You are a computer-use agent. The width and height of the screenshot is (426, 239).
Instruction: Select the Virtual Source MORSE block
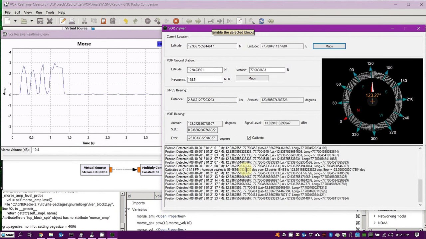tap(95, 170)
